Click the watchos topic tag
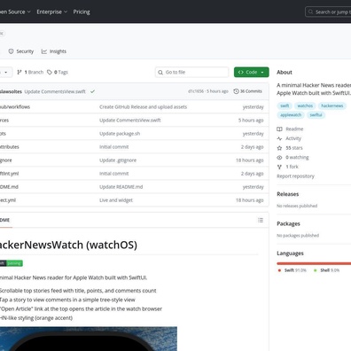351x351 pixels. pyautogui.click(x=305, y=105)
